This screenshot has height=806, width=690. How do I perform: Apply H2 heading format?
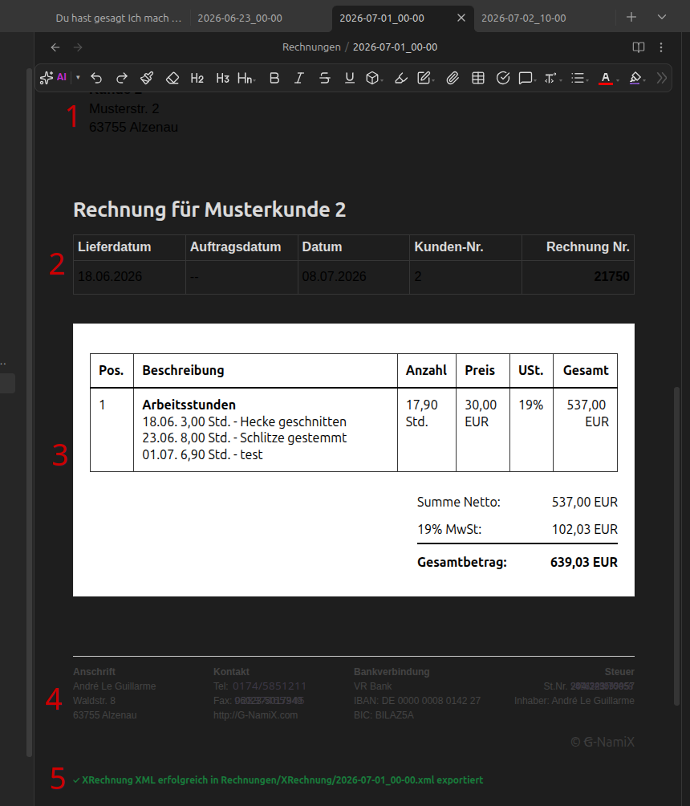point(197,78)
